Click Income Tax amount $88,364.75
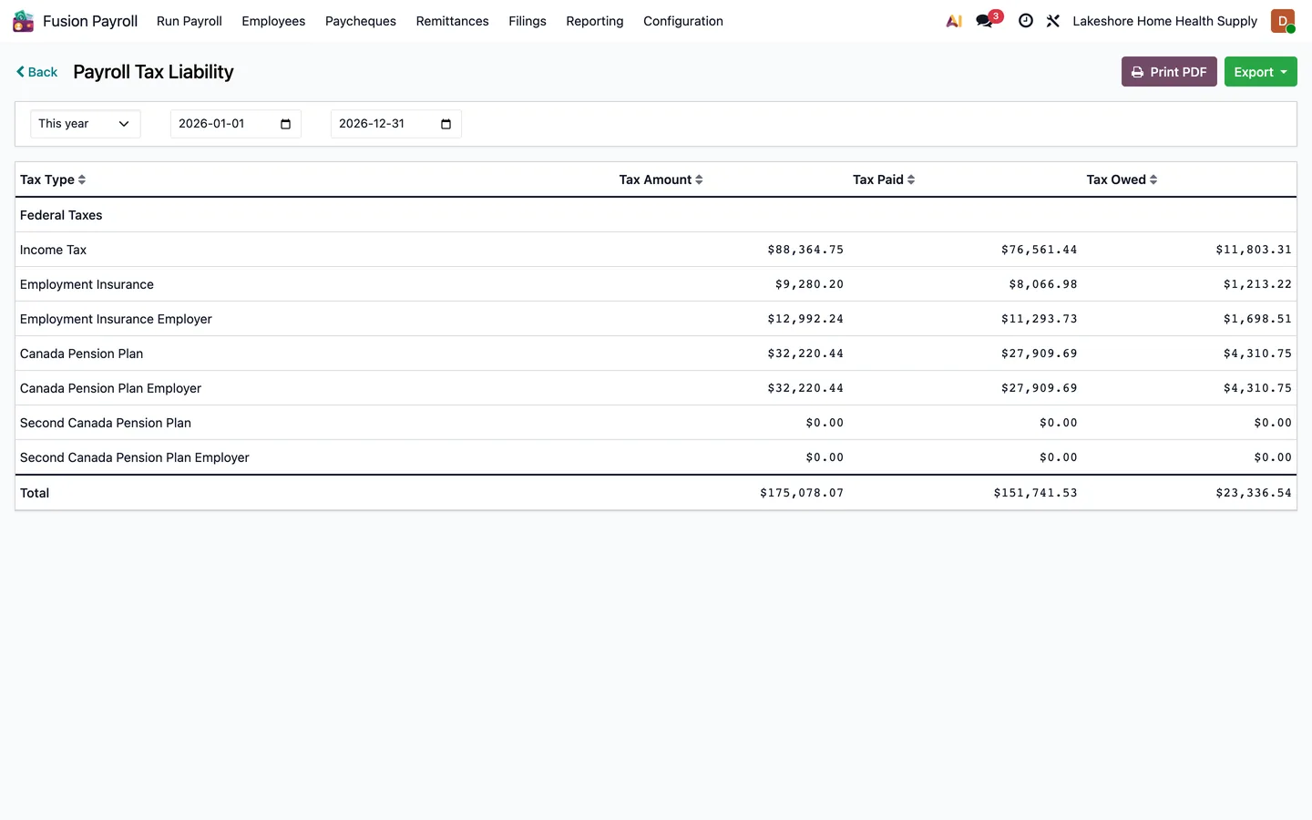Image resolution: width=1312 pixels, height=820 pixels. (x=805, y=250)
